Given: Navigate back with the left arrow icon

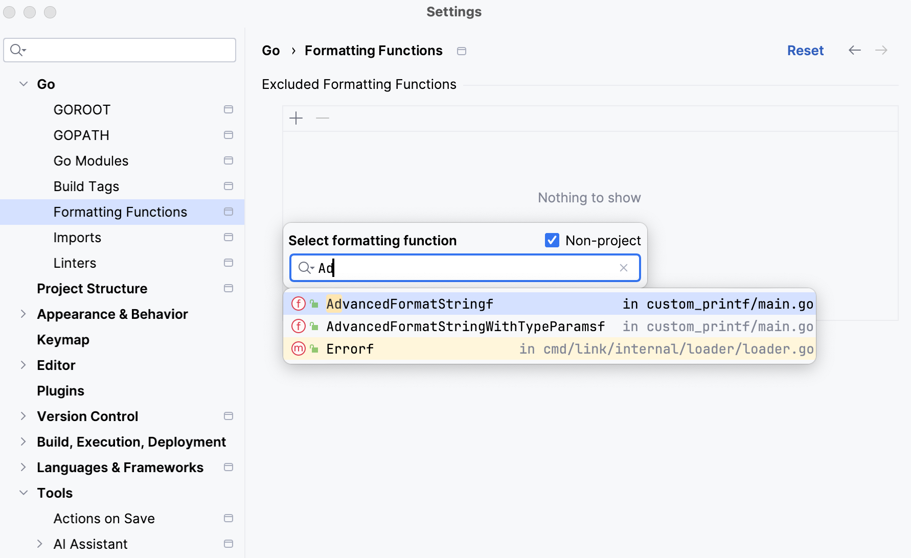Looking at the screenshot, I should click(x=854, y=50).
